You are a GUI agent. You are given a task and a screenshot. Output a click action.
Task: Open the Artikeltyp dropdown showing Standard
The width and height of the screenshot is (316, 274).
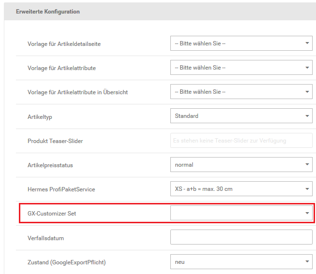241,116
